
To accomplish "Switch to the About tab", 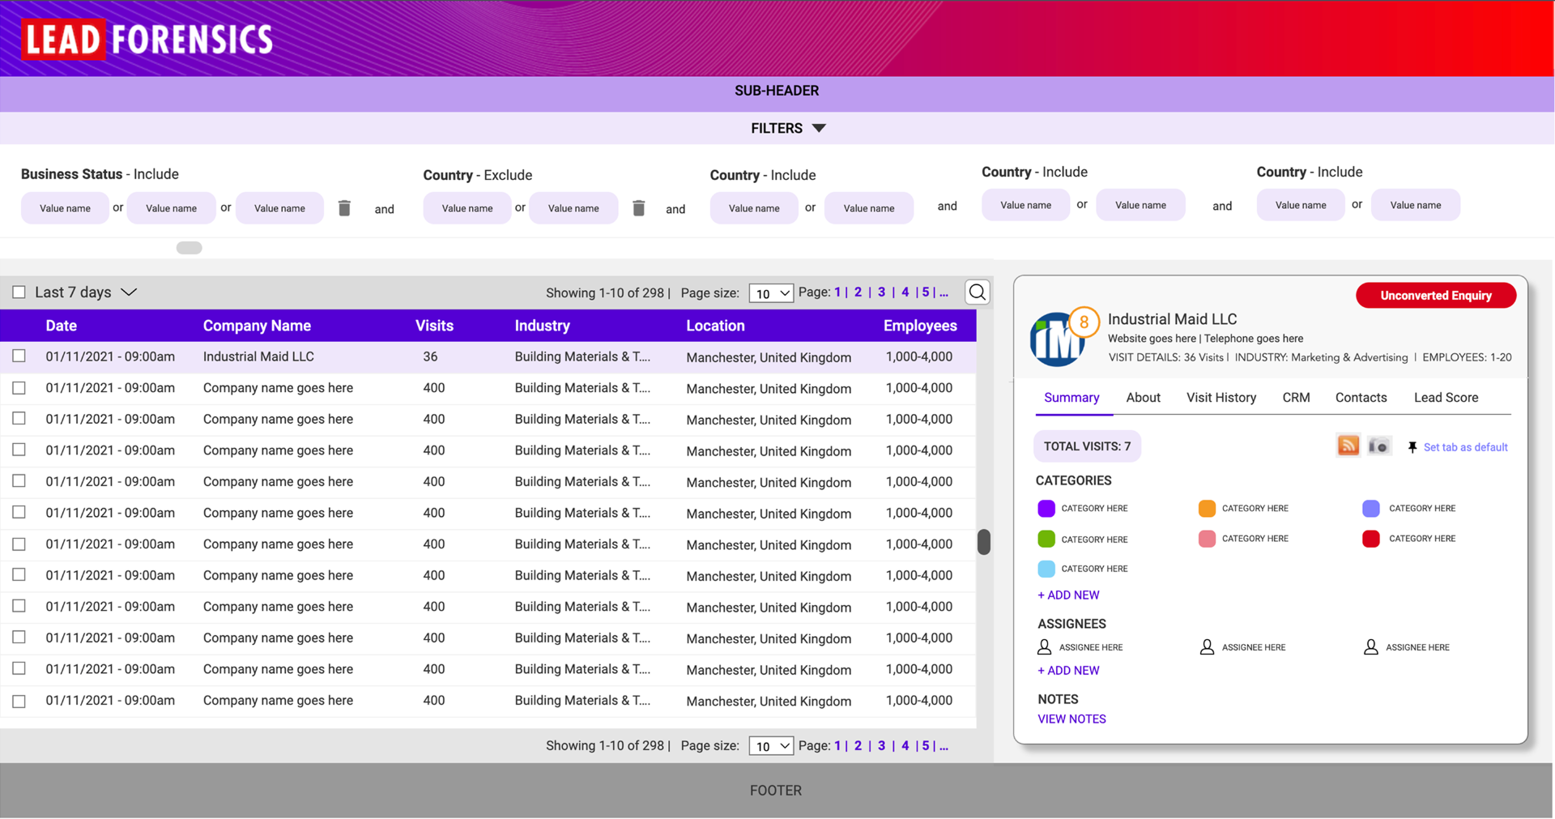I will [1143, 398].
